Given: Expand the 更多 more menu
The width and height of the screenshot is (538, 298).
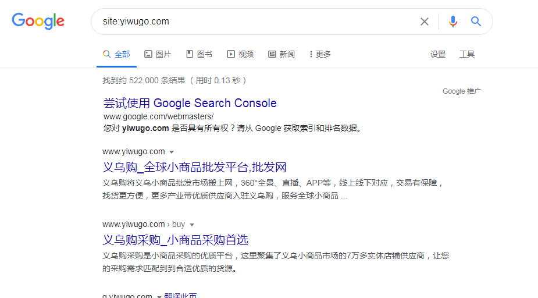Looking at the screenshot, I should [320, 54].
